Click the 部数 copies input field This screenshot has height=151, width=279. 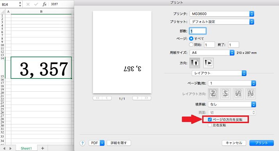[x=198, y=31]
